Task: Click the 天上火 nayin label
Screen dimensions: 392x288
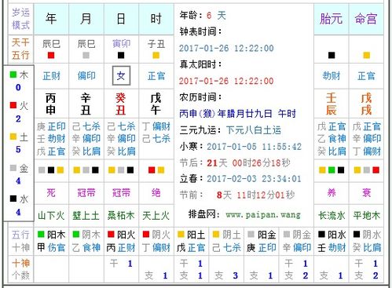Action: click(156, 216)
